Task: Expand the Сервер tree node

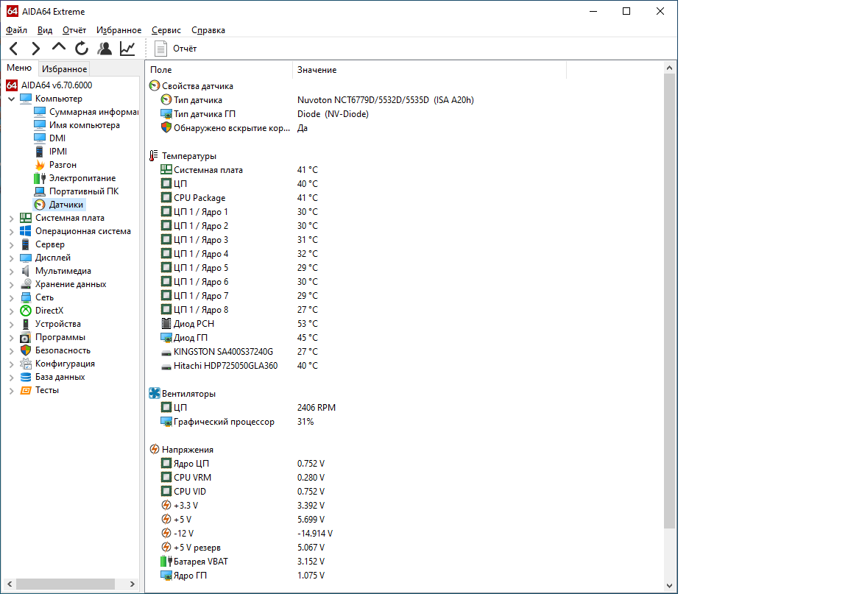Action: (11, 244)
